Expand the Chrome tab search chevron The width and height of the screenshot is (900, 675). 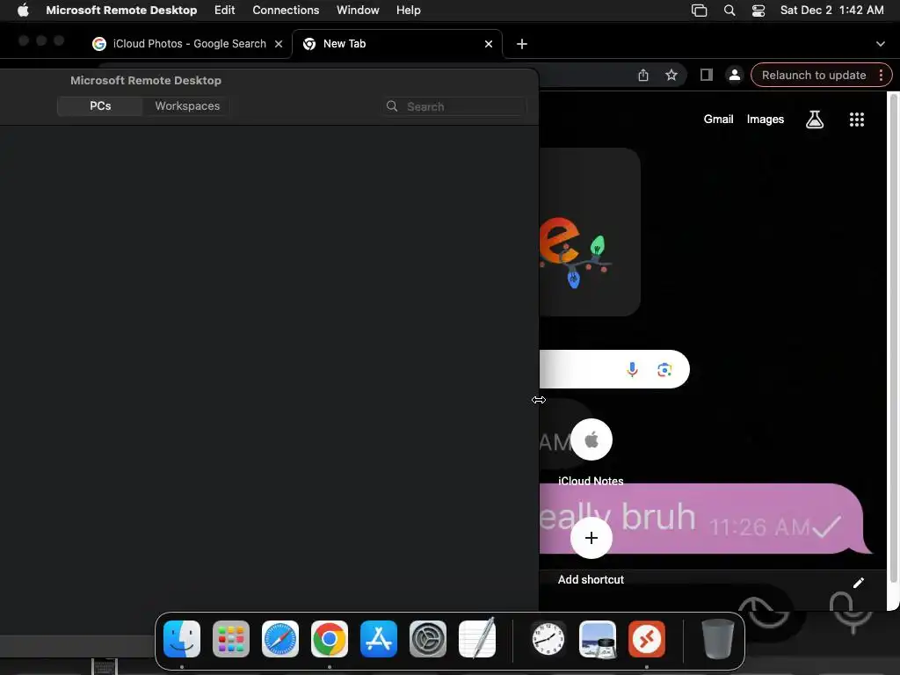pos(881,44)
